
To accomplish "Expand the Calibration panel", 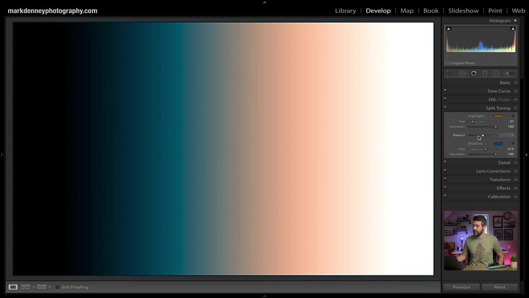I will [x=515, y=197].
